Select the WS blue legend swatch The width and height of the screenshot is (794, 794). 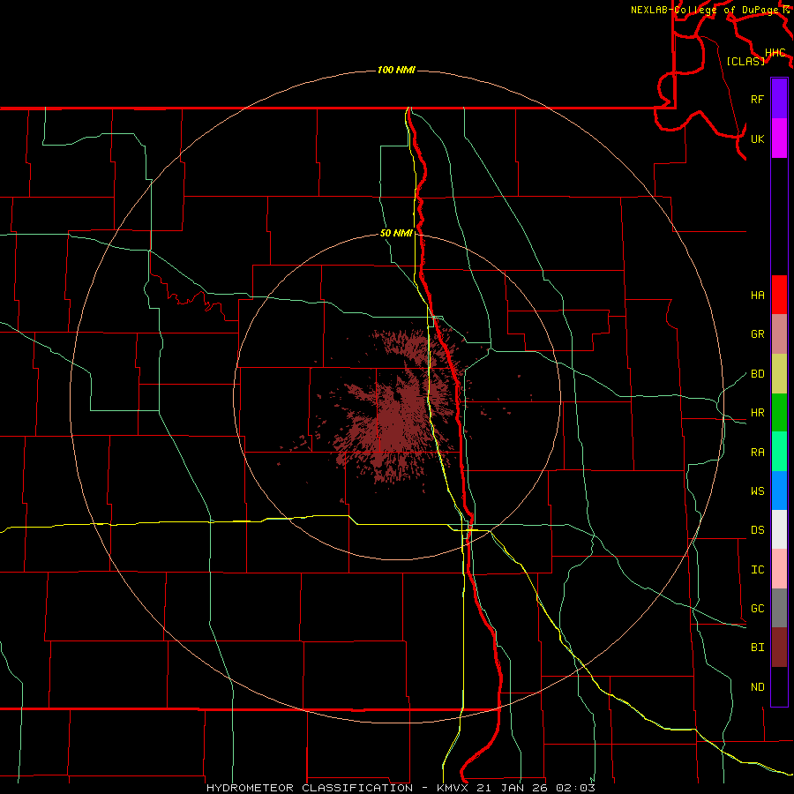point(779,491)
